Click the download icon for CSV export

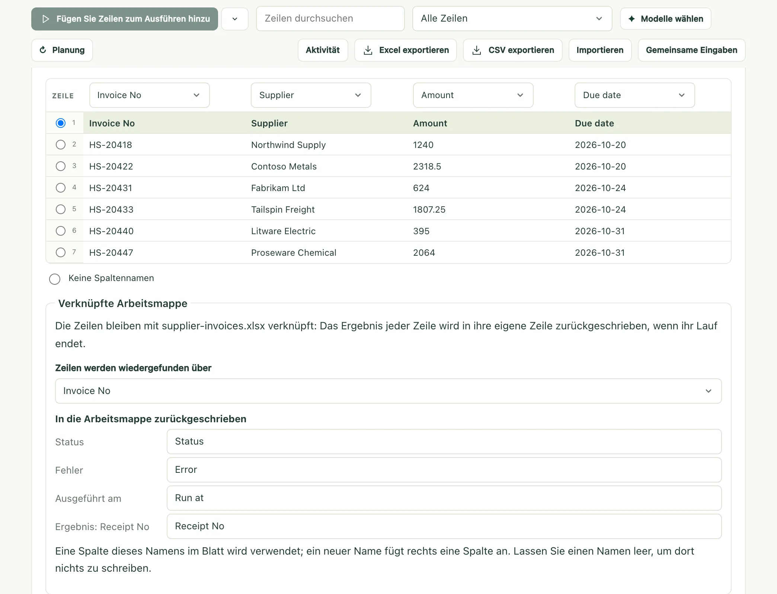pyautogui.click(x=477, y=50)
